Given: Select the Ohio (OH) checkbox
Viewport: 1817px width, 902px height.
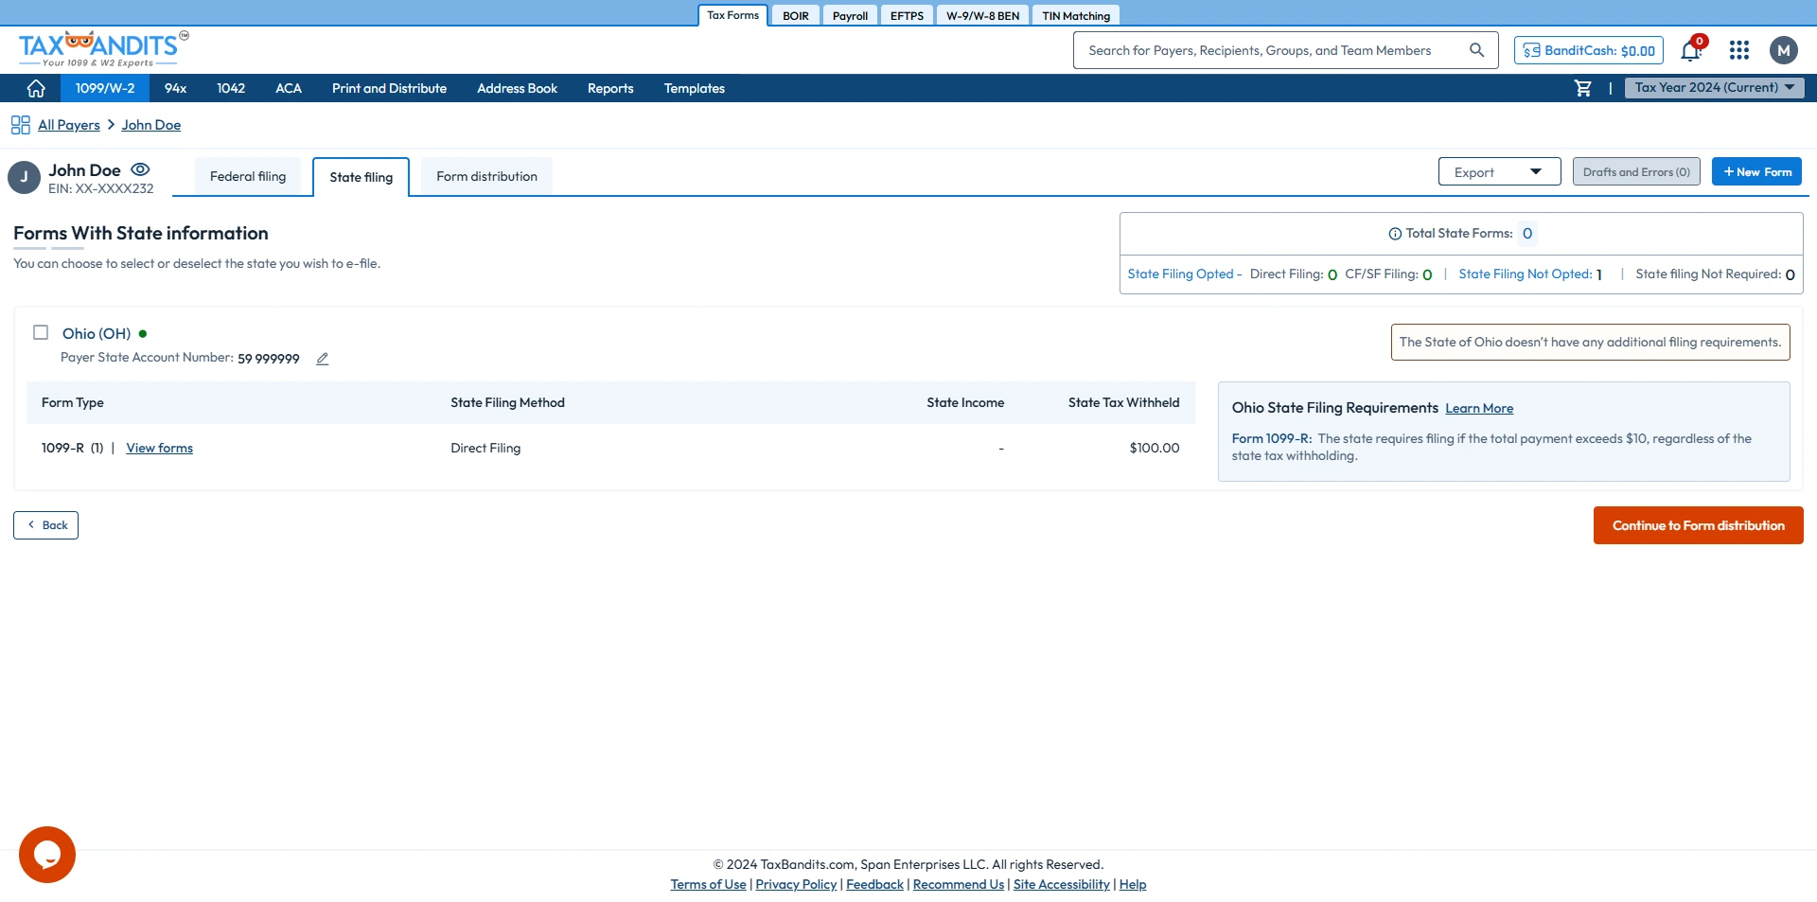Looking at the screenshot, I should tap(41, 332).
